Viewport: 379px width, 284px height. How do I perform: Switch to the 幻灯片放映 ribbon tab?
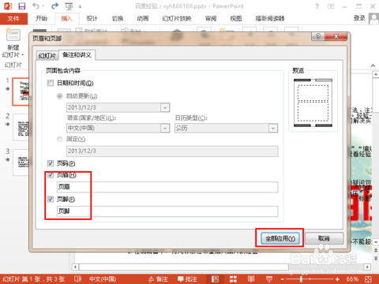tap(177, 18)
